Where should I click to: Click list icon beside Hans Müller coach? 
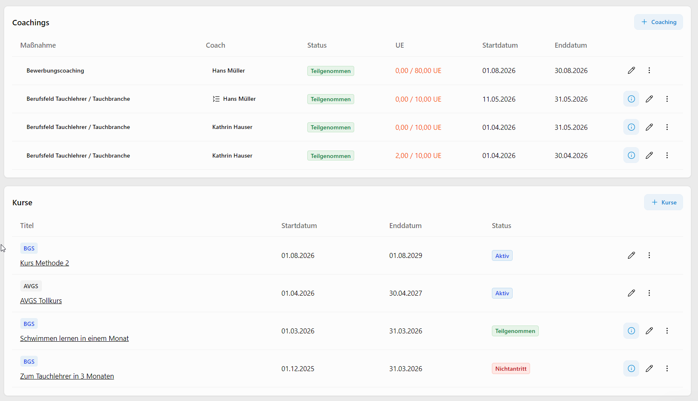point(216,99)
